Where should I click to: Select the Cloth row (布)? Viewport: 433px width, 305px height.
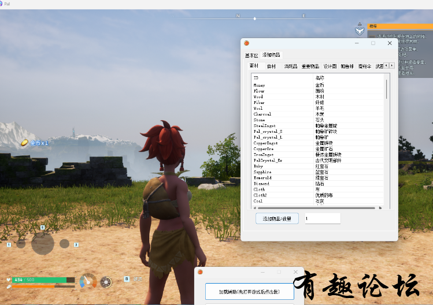318,189
